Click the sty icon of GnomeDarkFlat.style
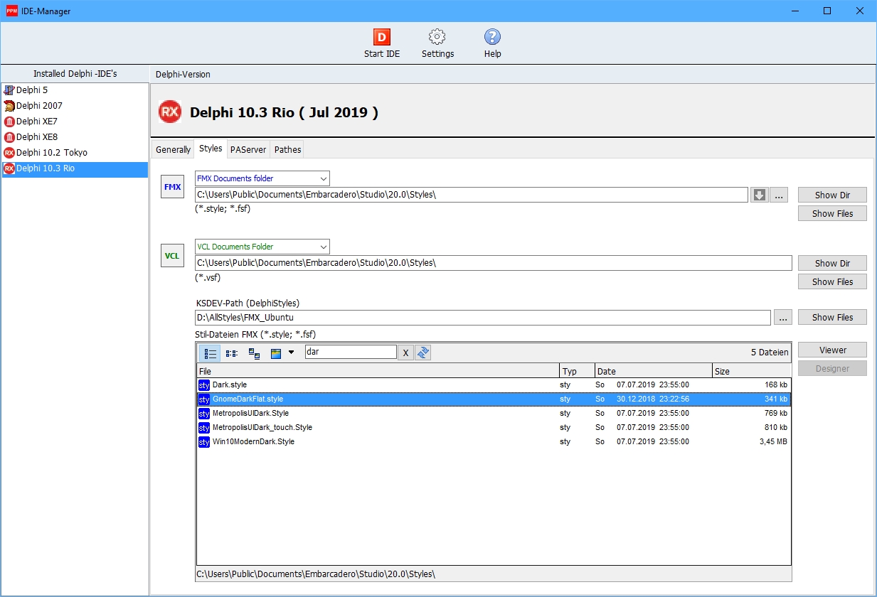The image size is (877, 597). [x=204, y=399]
